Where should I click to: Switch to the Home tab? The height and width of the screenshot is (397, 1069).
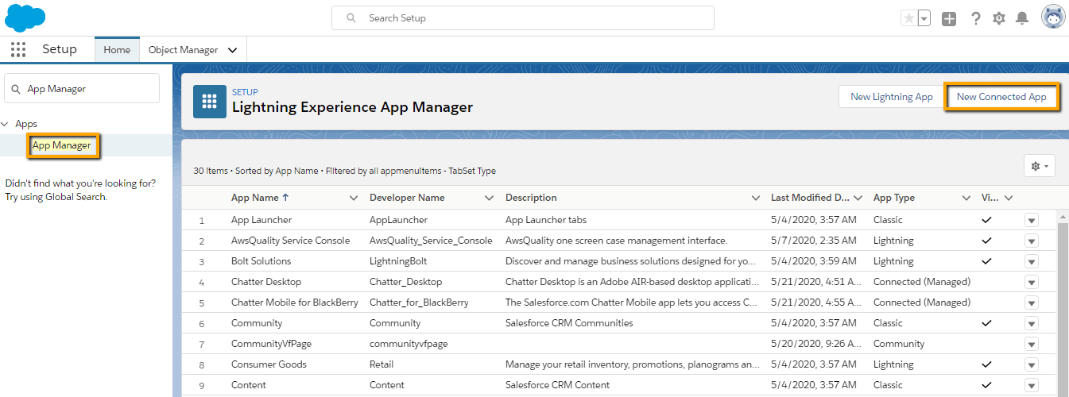(x=117, y=49)
